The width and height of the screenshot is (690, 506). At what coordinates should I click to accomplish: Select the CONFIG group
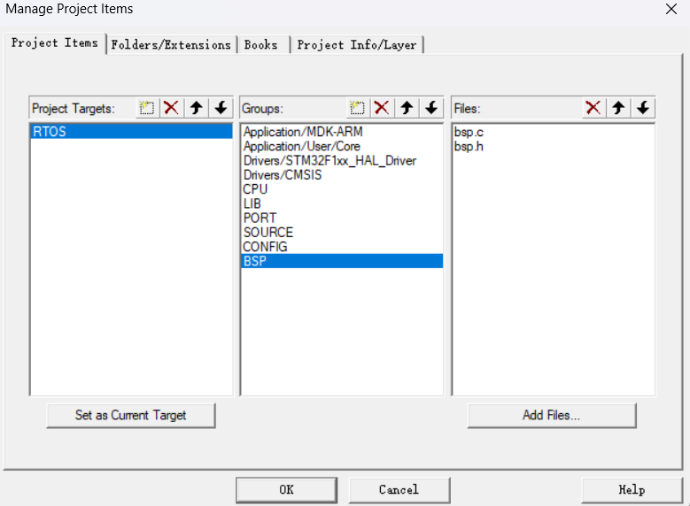point(342,247)
